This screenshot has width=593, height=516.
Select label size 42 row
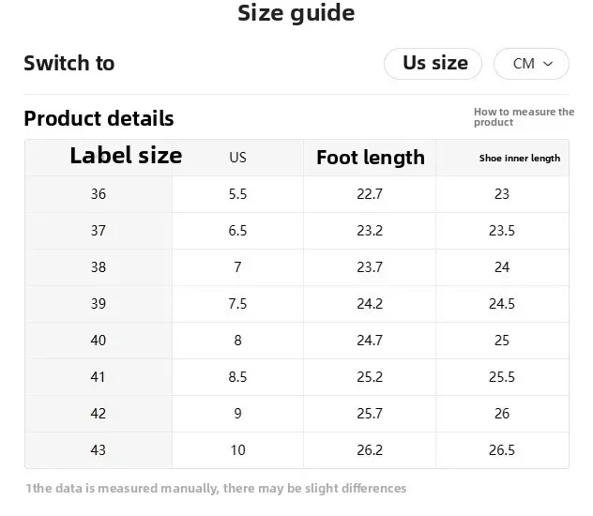pyautogui.click(x=99, y=414)
